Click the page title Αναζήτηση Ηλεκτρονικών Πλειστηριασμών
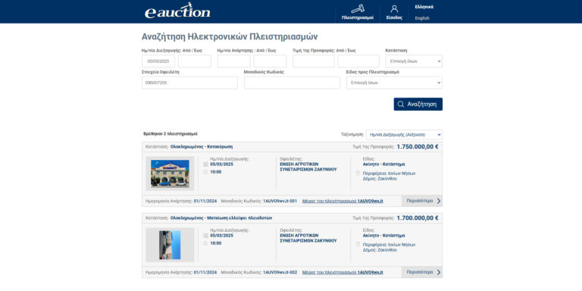This screenshot has height=291, width=582. [x=230, y=36]
